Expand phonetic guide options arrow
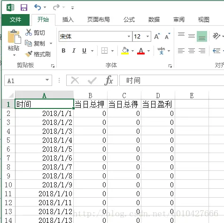The width and height of the screenshot is (224, 223). click(169, 51)
